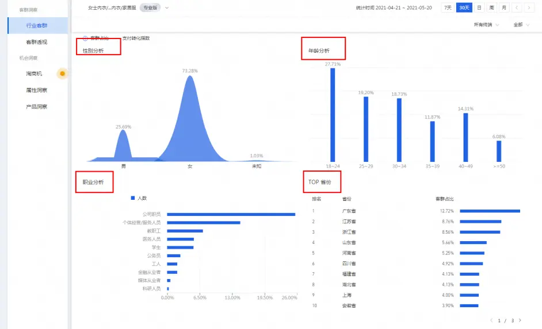
Task: Click the 教职工 occupation bar
Action: click(x=185, y=231)
